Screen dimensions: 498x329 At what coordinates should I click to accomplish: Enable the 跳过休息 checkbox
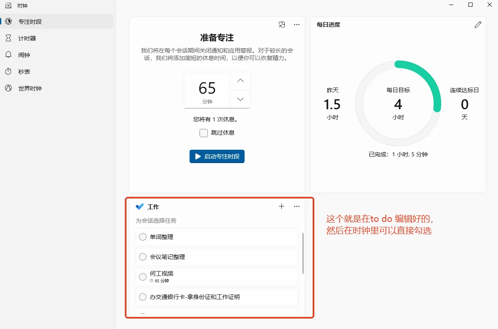point(203,133)
